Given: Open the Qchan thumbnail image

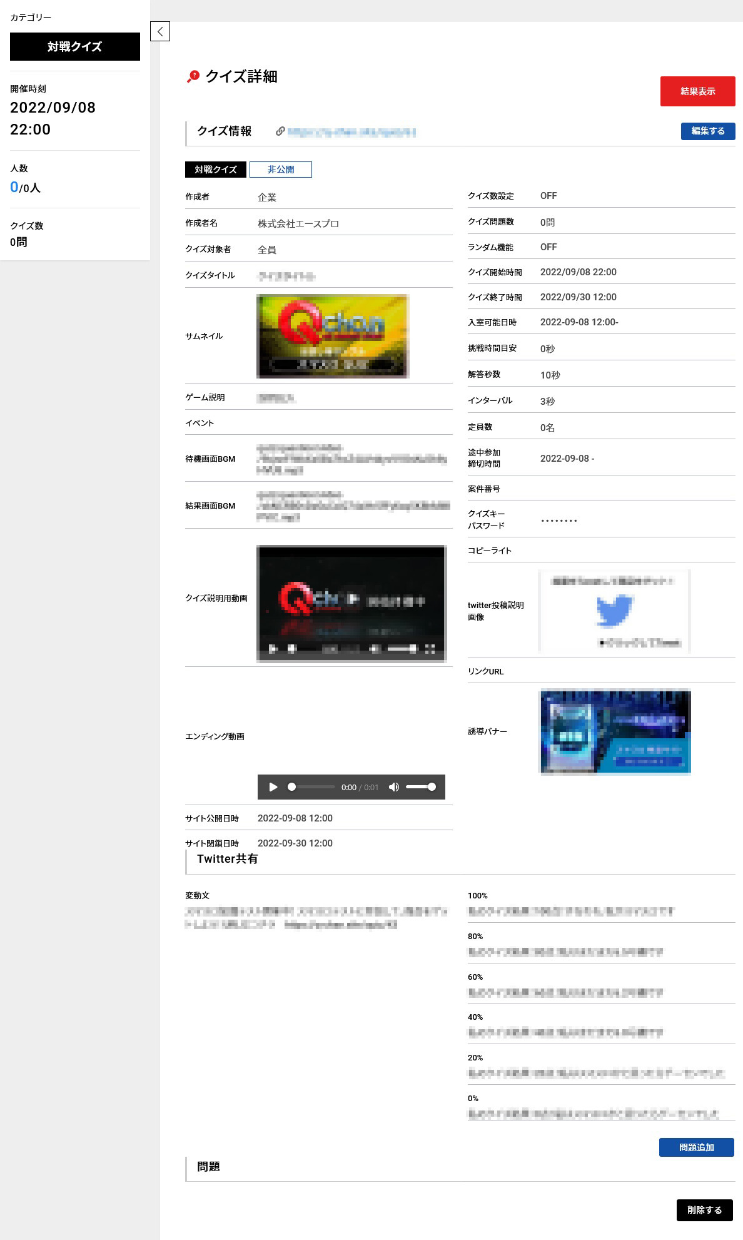Looking at the screenshot, I should 333,336.
